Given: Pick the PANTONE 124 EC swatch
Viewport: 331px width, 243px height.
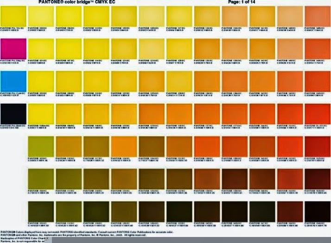Looking at the screenshot, I should pos(124,146).
